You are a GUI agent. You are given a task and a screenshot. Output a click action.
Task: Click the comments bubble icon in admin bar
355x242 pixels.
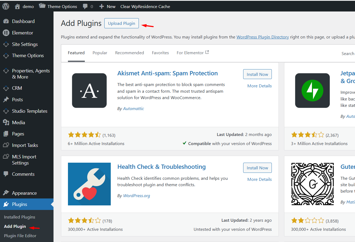[85, 6]
